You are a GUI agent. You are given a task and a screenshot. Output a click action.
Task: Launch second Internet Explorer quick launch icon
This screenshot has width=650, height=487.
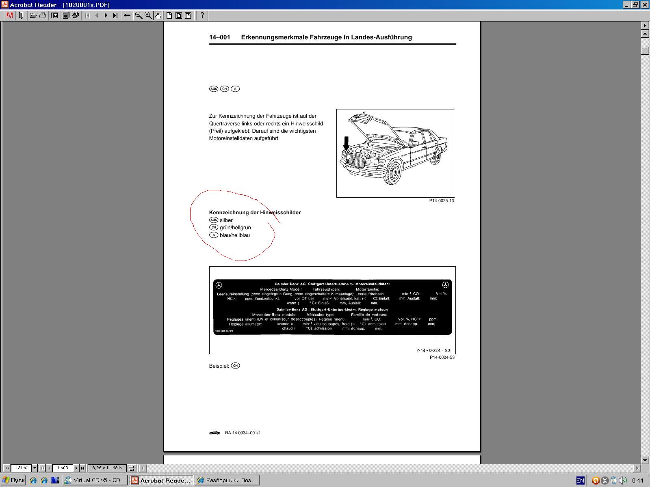coord(44,481)
